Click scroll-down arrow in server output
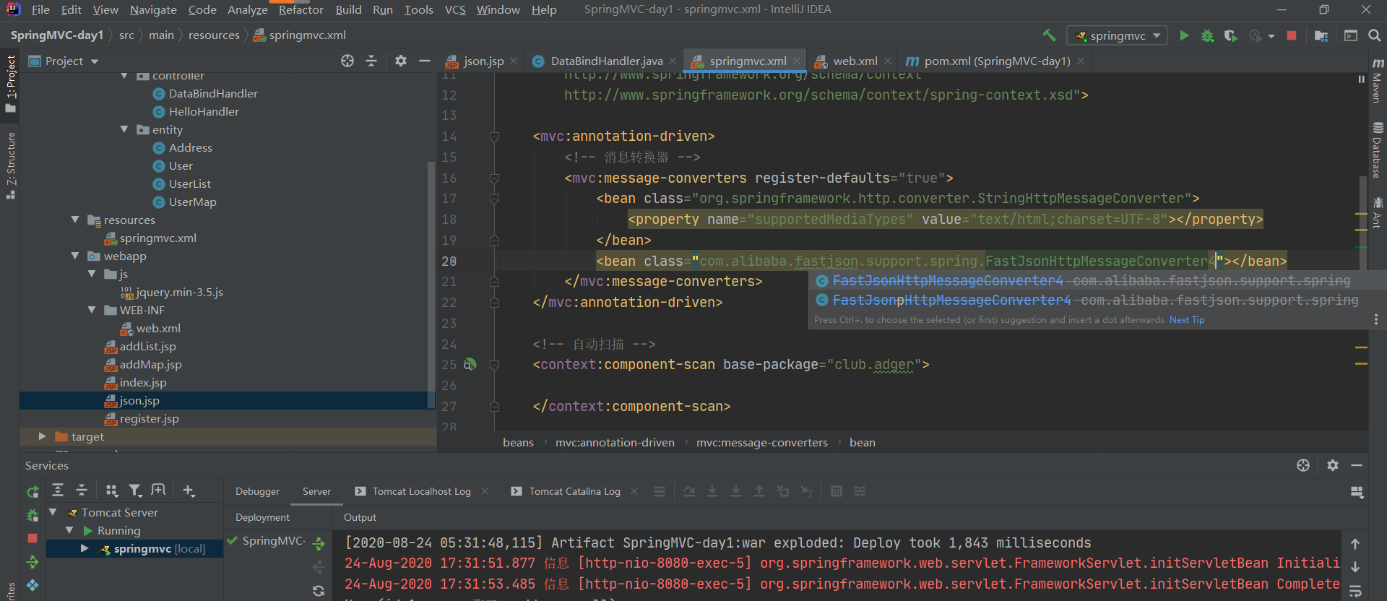The height and width of the screenshot is (601, 1387). pos(1355,567)
